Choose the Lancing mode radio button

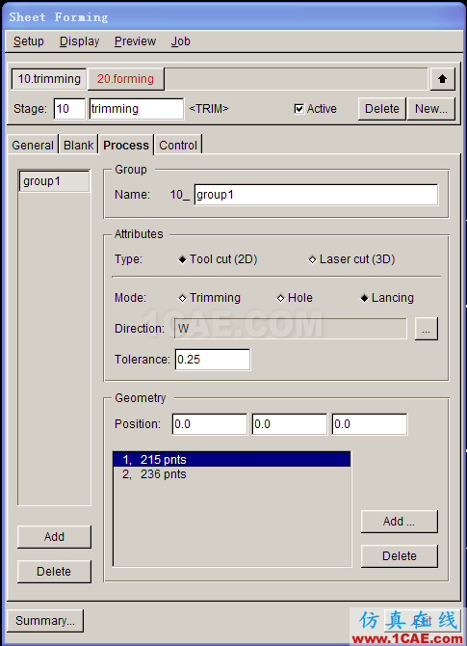click(x=387, y=298)
